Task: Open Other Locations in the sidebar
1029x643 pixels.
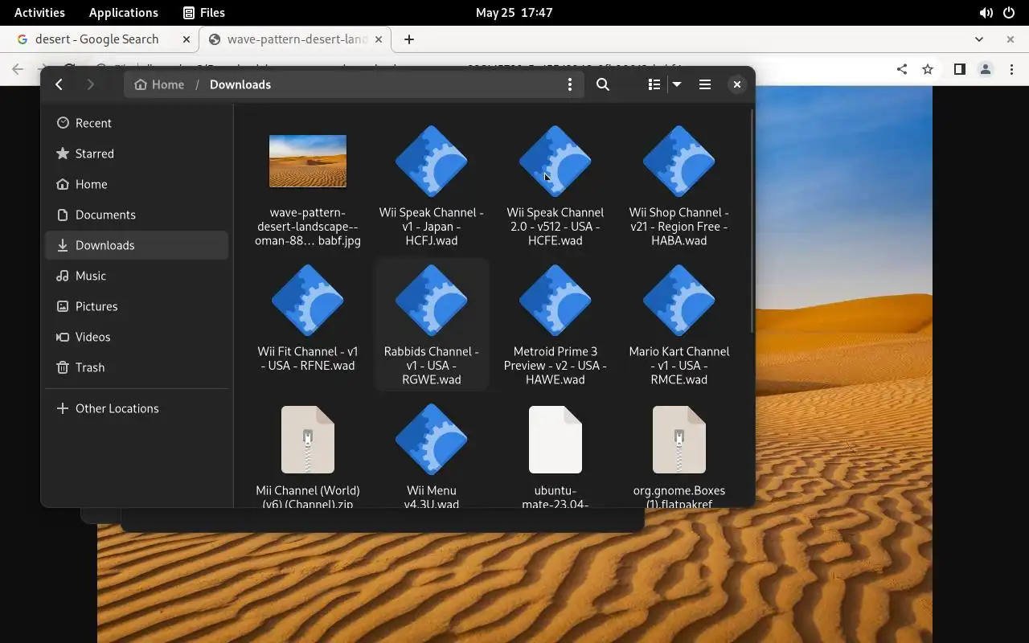Action: pos(137,408)
